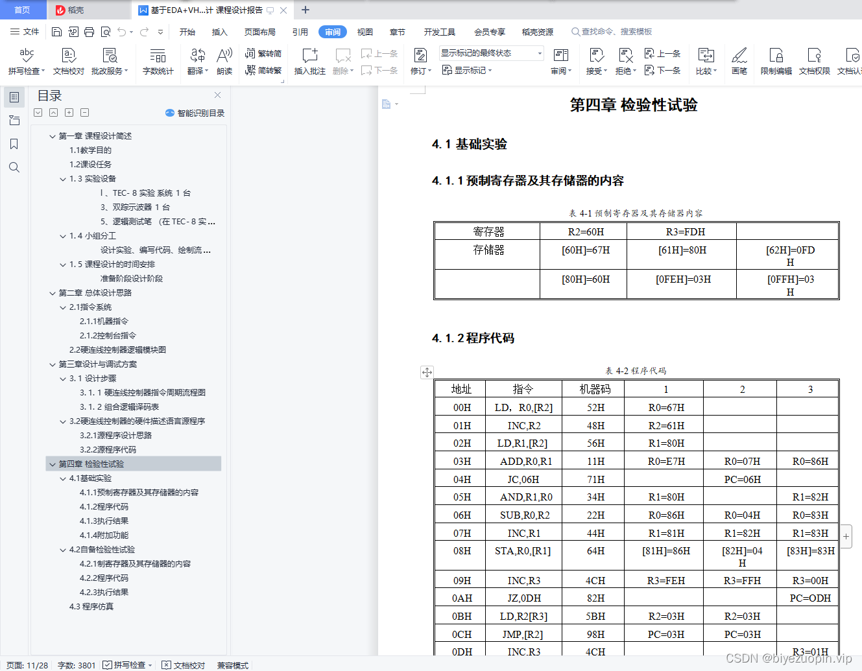Open the outline/contents sidebar icon
This screenshot has height=671, width=862.
[x=14, y=97]
